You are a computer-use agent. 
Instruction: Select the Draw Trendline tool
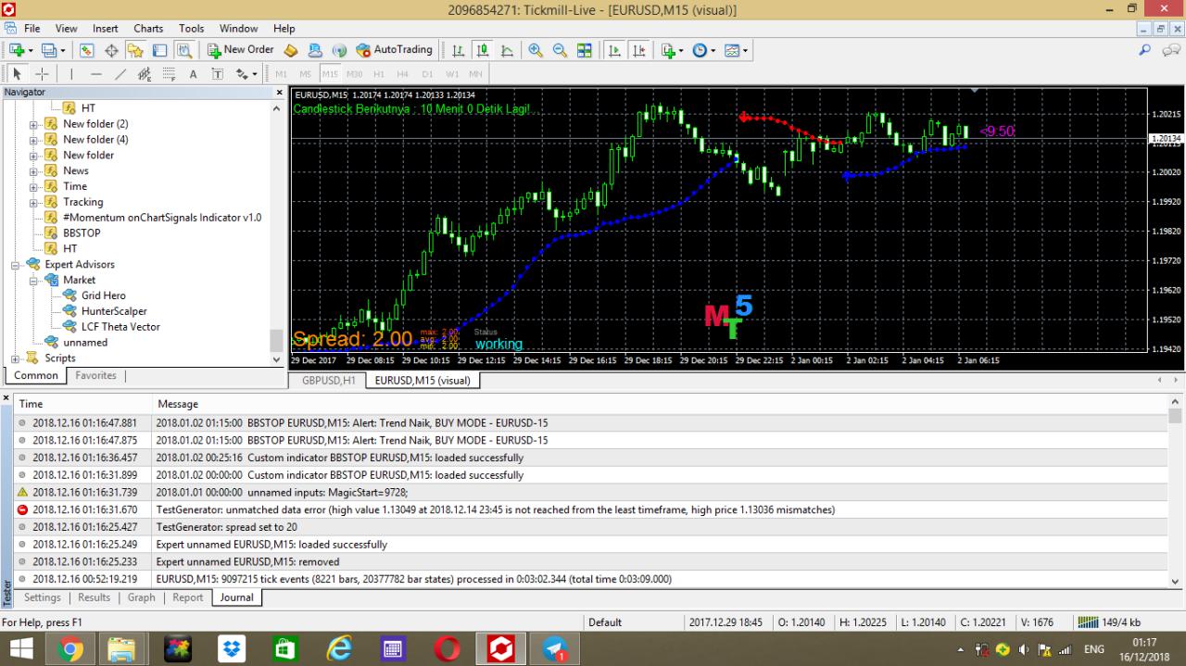[x=120, y=74]
